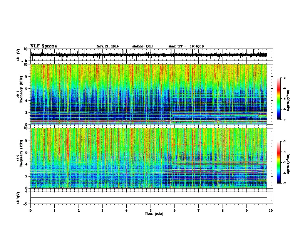The image size is (305, 236).
Task: Click the "Time (min)" axis label
Action: coord(154,214)
